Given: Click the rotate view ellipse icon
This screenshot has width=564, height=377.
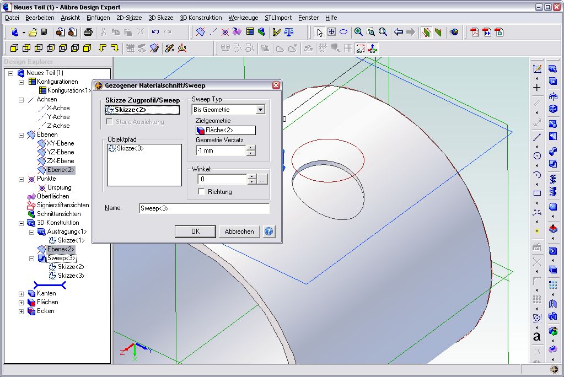Looking at the screenshot, I should 343,32.
